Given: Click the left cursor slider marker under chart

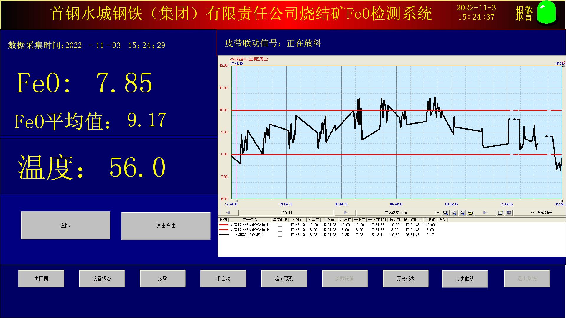Looking at the screenshot, I should click(237, 201).
